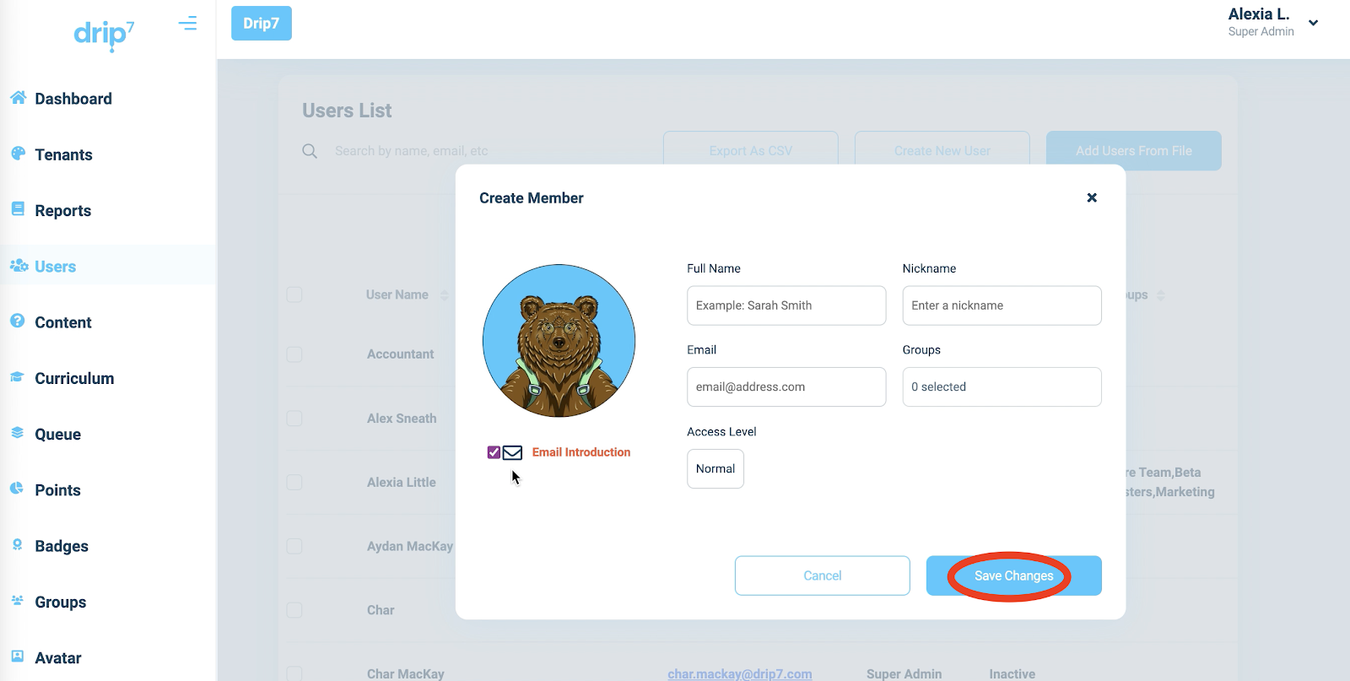
Task: Click the users search field
Action: click(x=489, y=151)
